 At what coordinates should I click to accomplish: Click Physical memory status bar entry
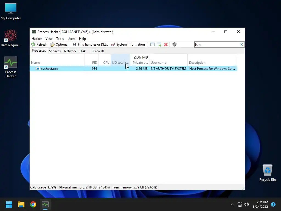[85, 187]
